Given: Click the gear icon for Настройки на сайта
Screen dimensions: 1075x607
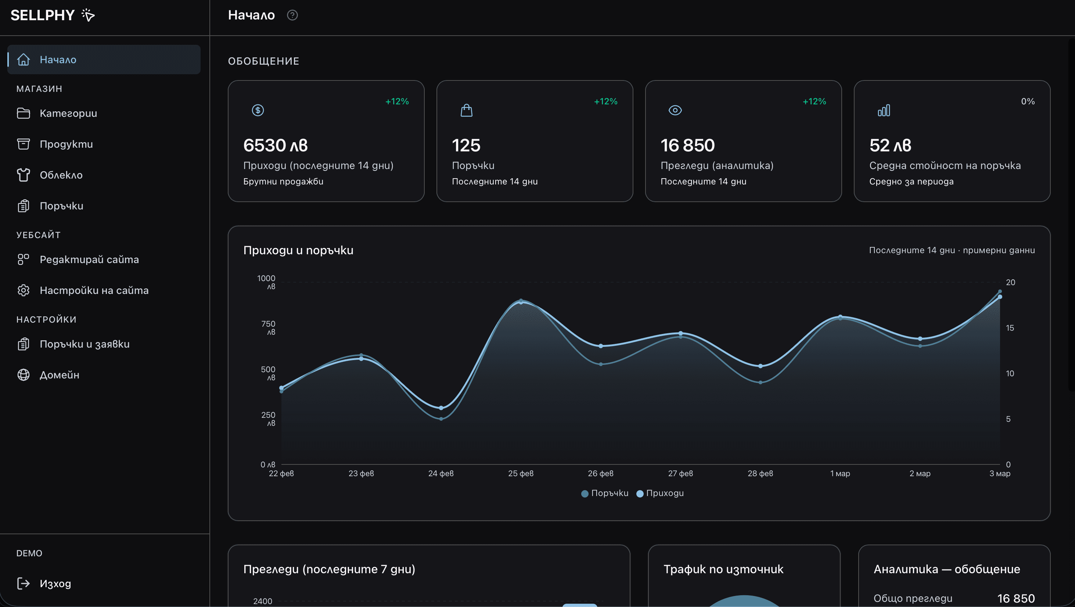Looking at the screenshot, I should point(24,290).
